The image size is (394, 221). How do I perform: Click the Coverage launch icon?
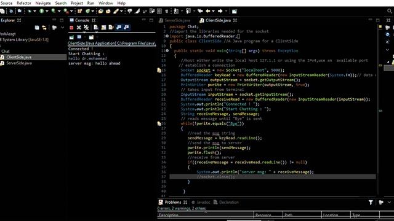[54, 11]
